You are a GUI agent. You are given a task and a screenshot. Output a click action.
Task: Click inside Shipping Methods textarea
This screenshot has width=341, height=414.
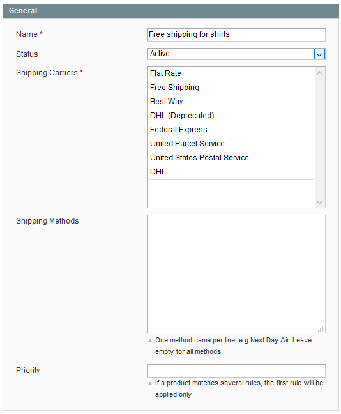pyautogui.click(x=236, y=274)
